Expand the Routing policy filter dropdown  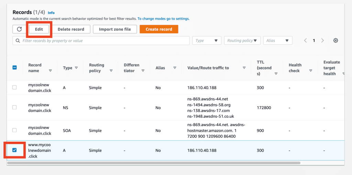pos(242,40)
